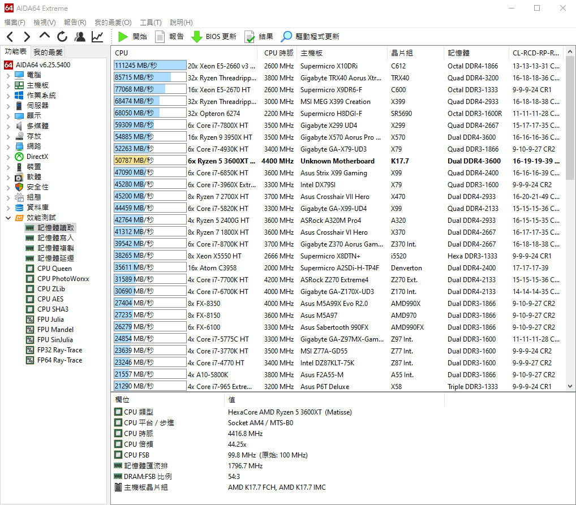576x505 pixels.
Task: Click the 驅動程式更新 driver update button
Action: click(310, 36)
